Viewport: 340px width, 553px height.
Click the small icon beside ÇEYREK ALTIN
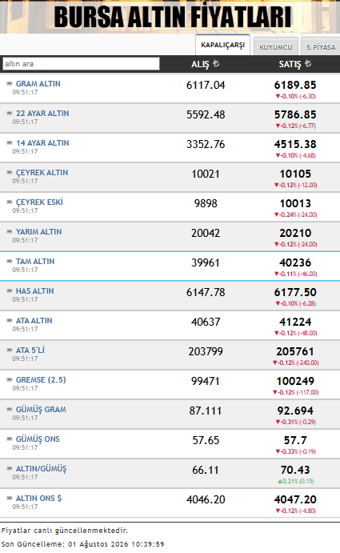click(x=10, y=172)
